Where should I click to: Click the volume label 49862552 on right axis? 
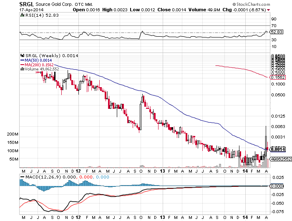280,159
